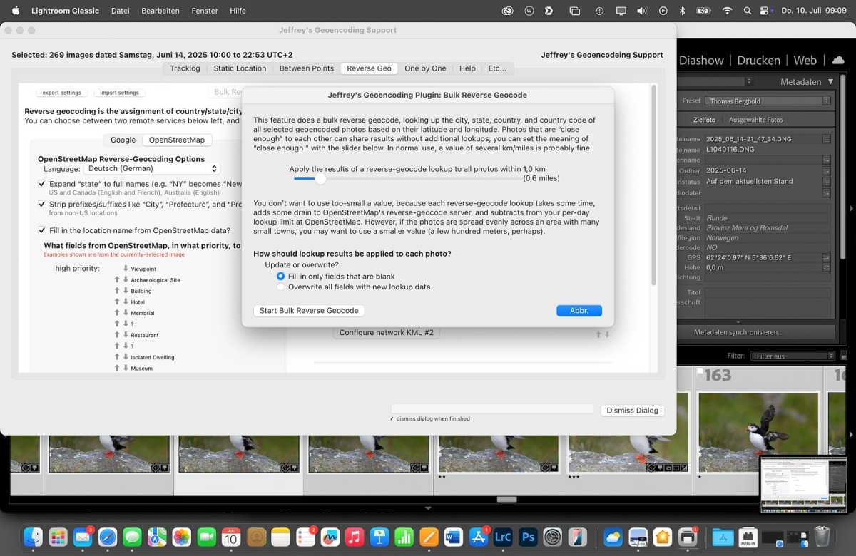Click the Abbr. cancel button
856x556 pixels.
coord(579,311)
